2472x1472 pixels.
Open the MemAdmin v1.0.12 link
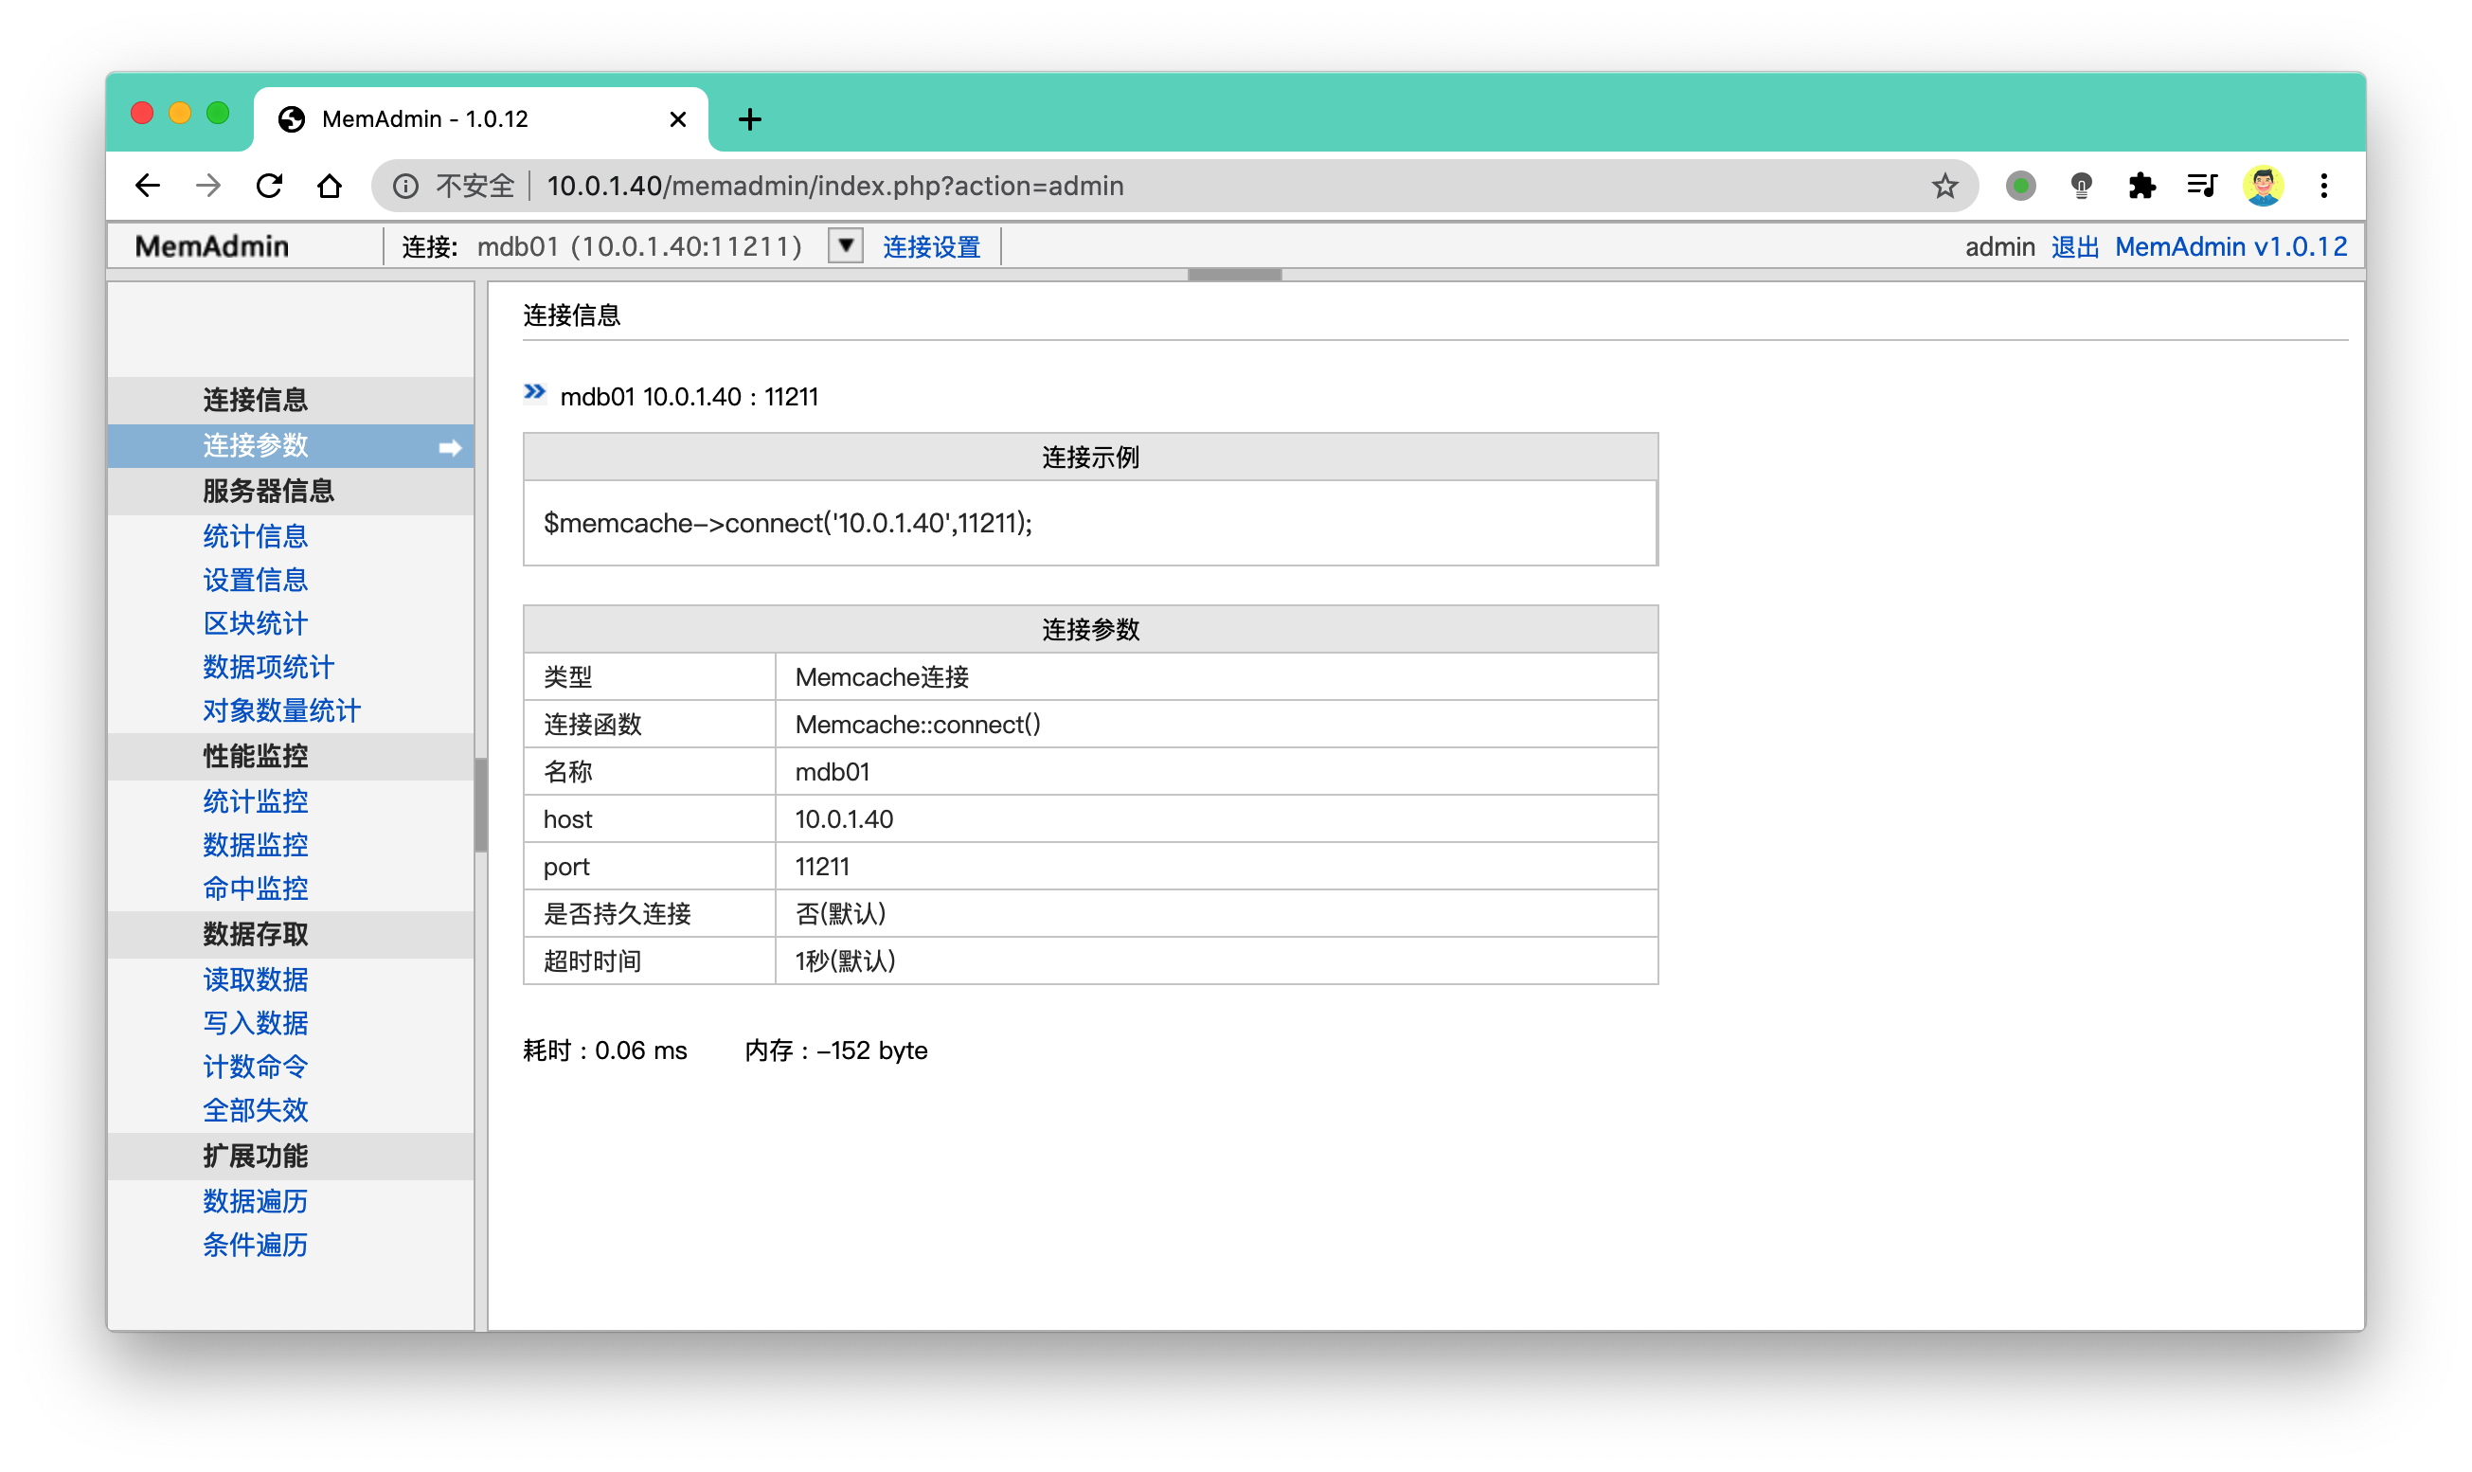(x=2230, y=247)
